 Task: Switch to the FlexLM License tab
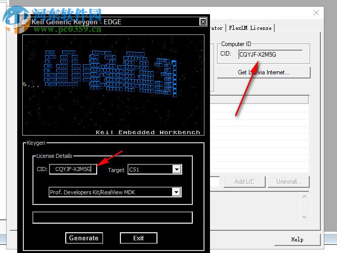point(250,28)
